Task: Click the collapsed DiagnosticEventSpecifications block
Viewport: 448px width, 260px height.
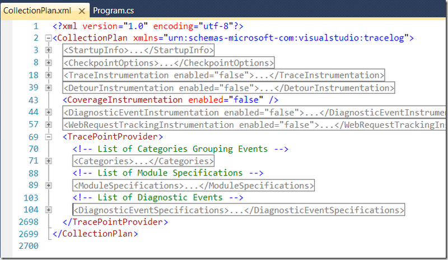Action: point(239,210)
